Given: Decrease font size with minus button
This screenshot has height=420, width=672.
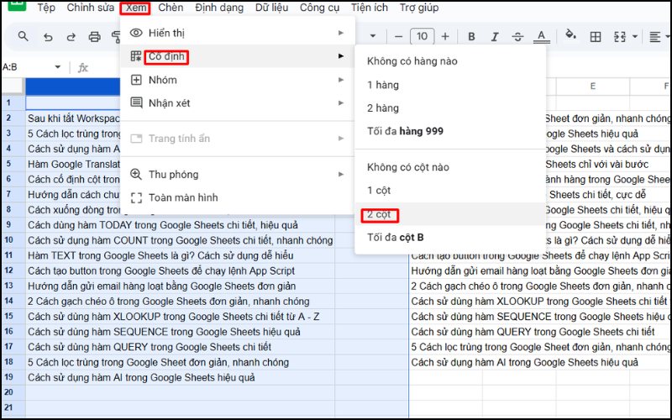Looking at the screenshot, I should point(398,37).
